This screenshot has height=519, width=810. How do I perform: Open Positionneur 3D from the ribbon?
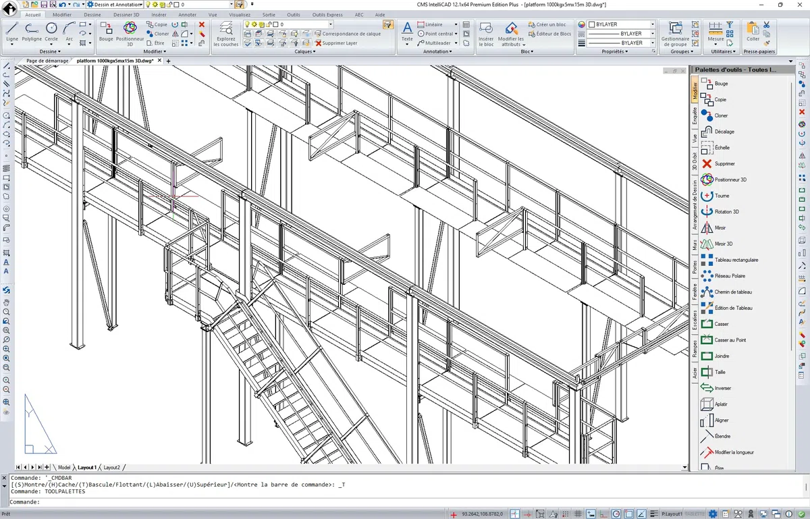130,32
